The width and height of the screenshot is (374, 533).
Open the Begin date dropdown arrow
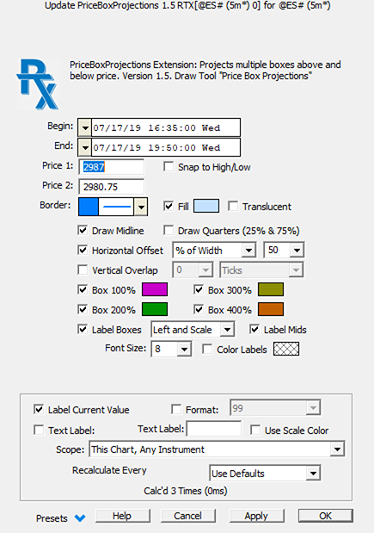84,128
